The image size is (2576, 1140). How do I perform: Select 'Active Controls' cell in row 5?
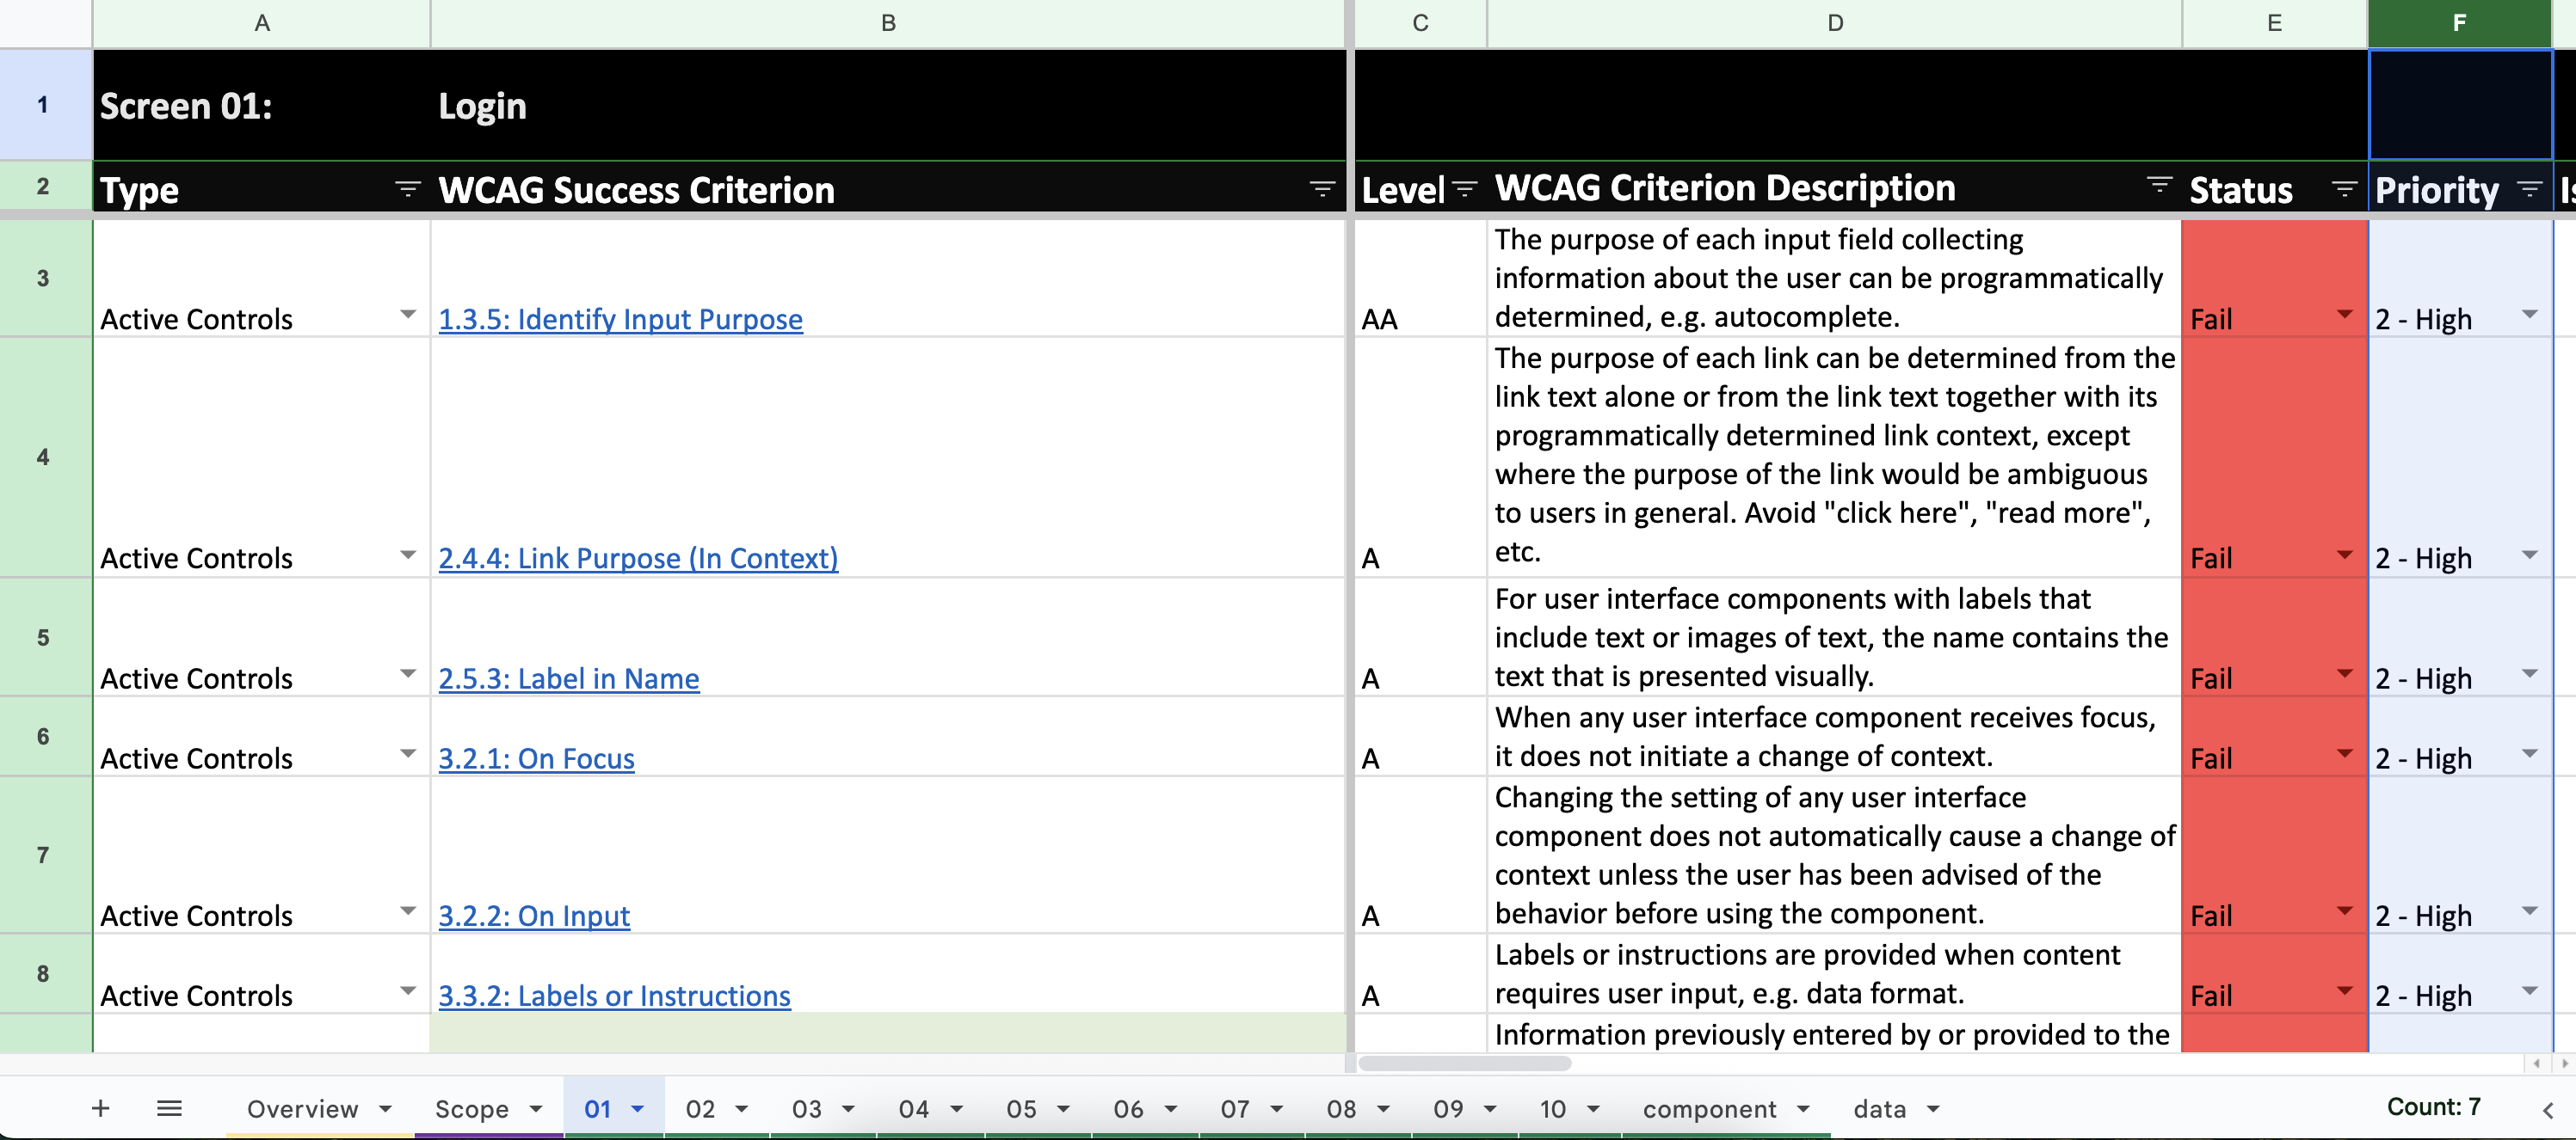[x=261, y=637]
